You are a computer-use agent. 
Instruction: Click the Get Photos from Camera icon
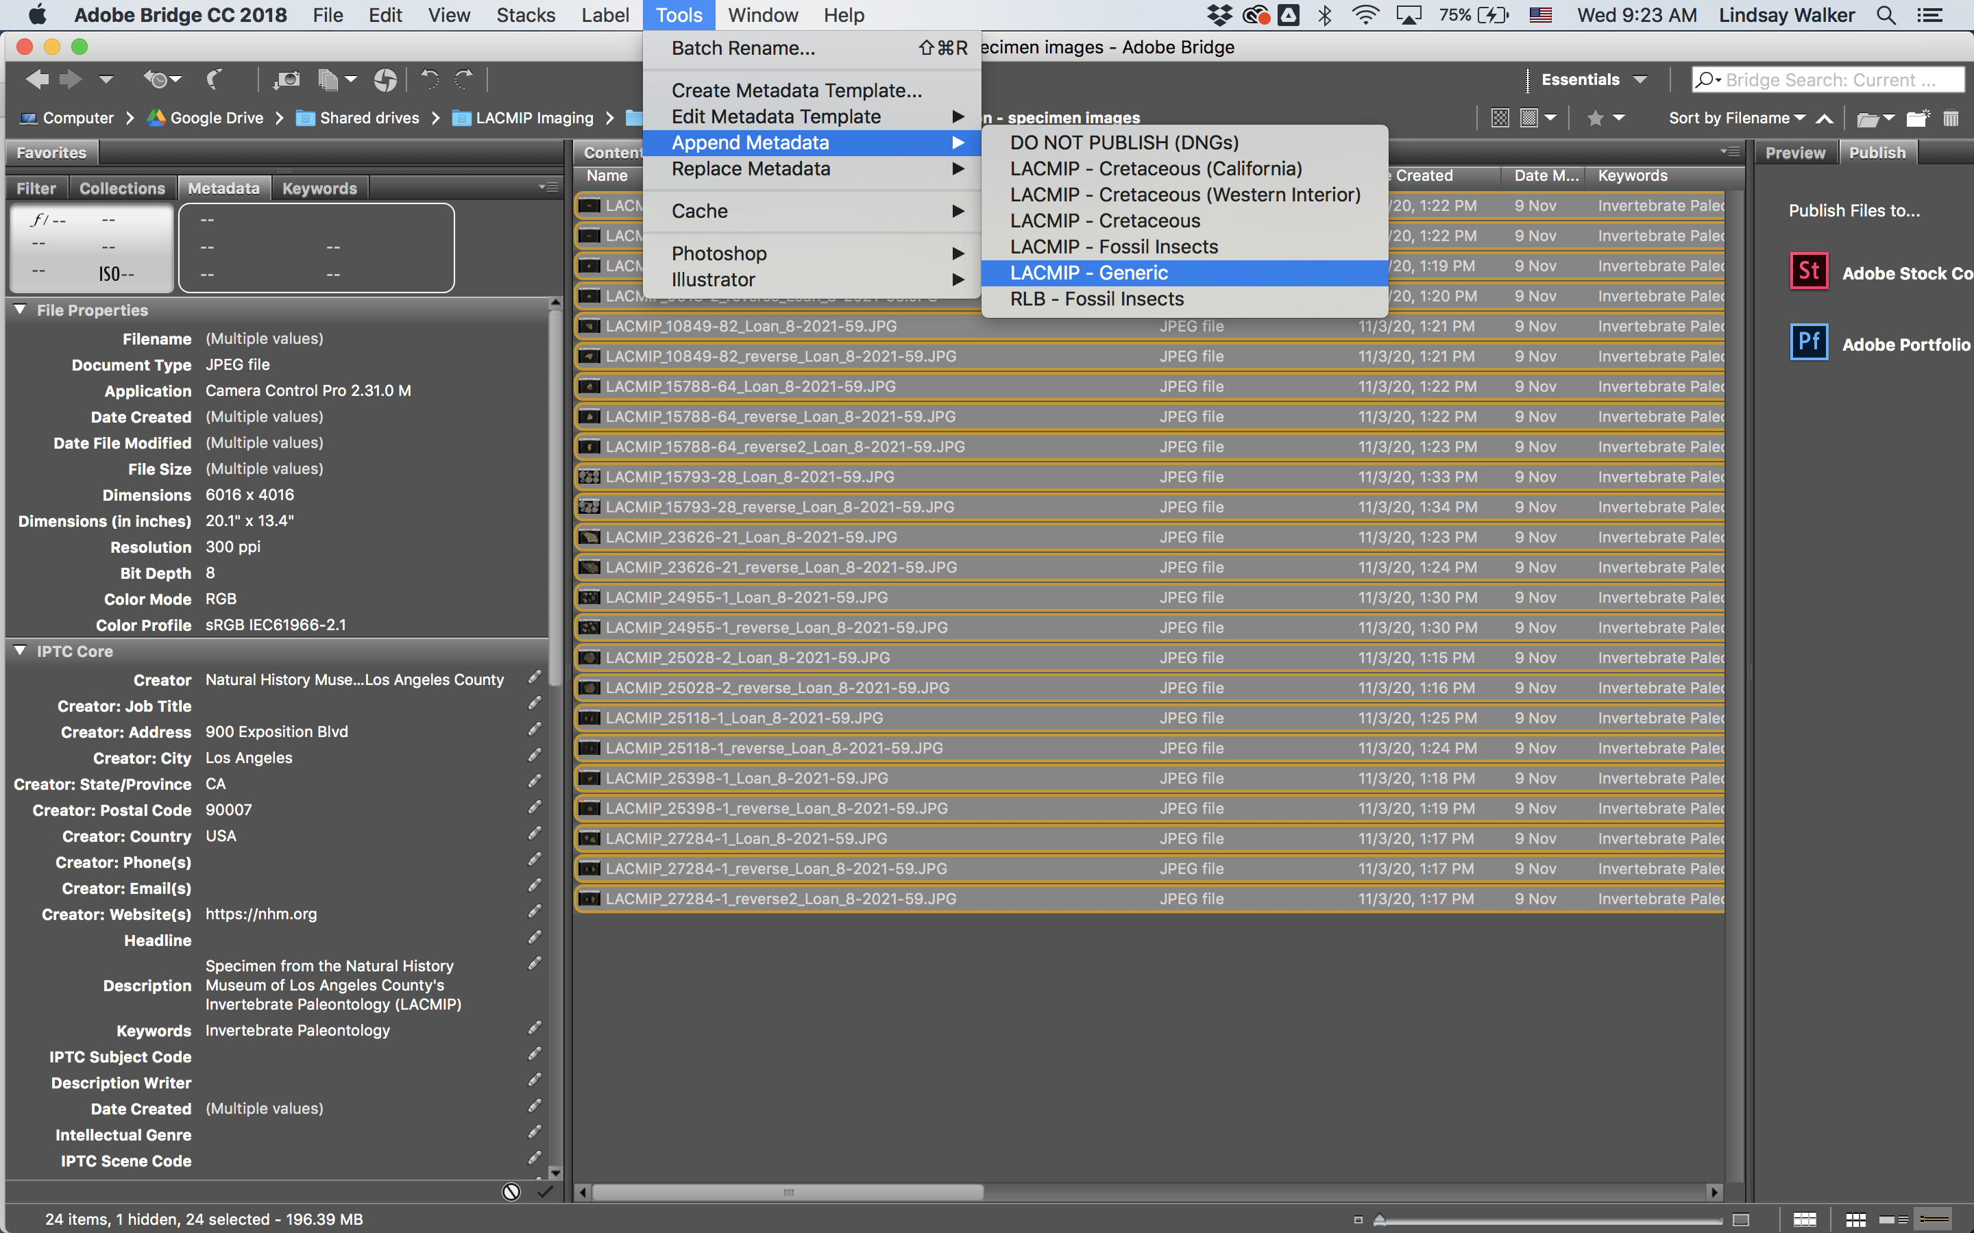286,79
